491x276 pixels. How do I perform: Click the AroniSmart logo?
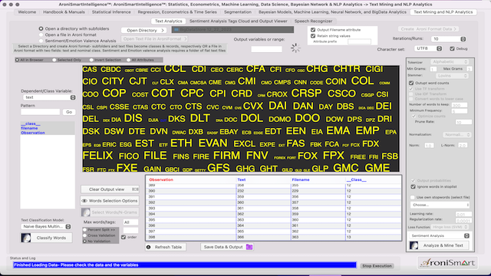[x=447, y=263]
